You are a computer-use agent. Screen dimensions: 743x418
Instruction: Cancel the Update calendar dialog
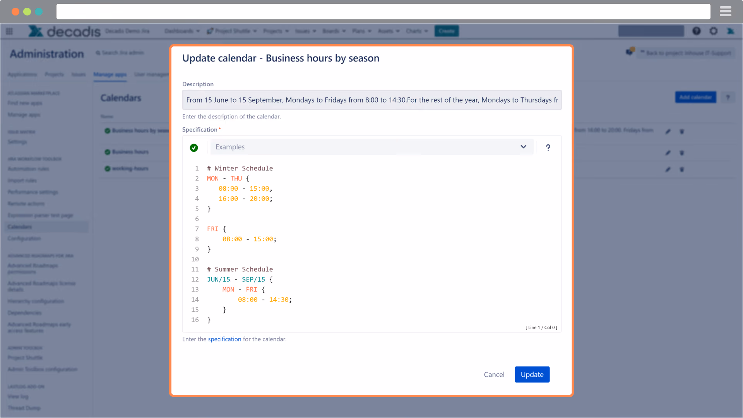(x=494, y=374)
